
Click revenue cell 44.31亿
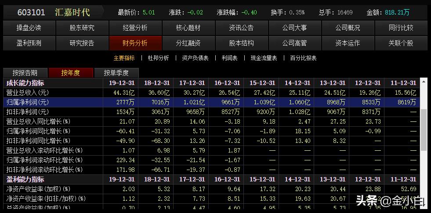124,92
